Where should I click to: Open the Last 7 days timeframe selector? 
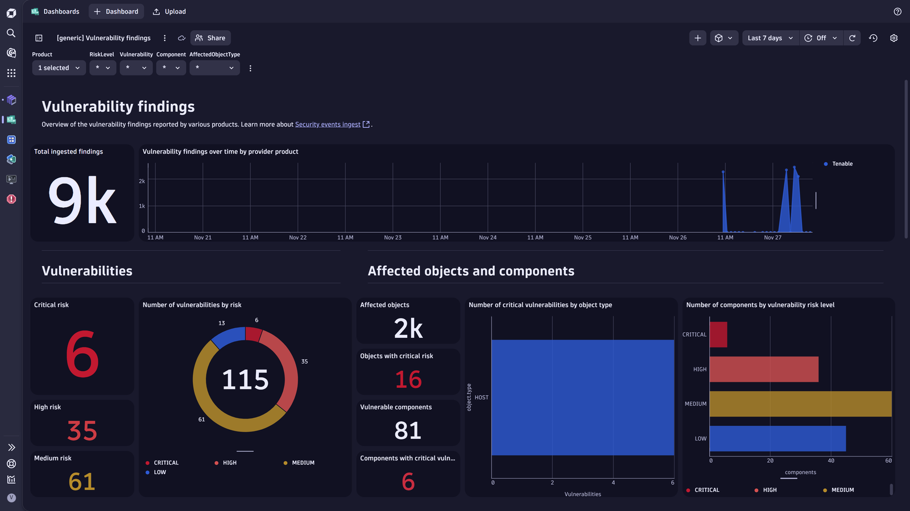[x=770, y=38]
